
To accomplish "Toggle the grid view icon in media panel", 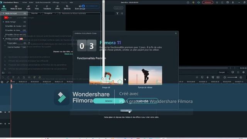I will tap(122, 14).
